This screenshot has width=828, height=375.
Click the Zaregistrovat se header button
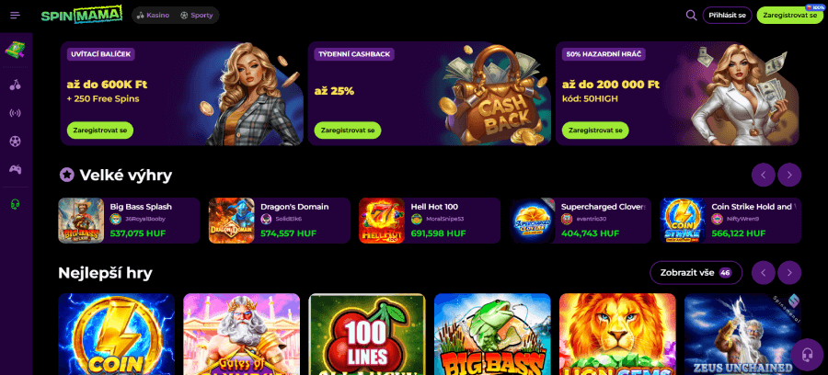pyautogui.click(x=790, y=16)
